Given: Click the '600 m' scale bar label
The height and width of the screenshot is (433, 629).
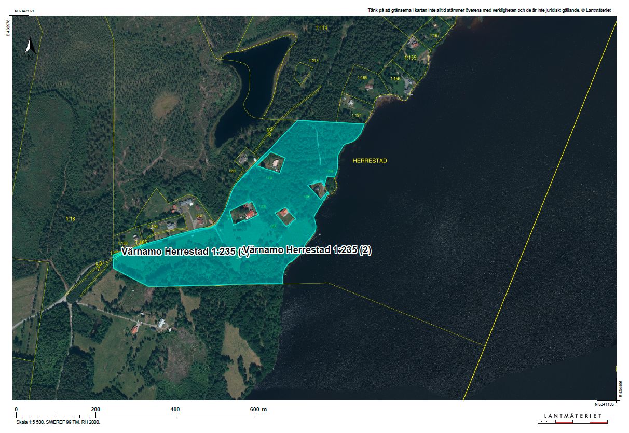Looking at the screenshot, I should [x=258, y=409].
